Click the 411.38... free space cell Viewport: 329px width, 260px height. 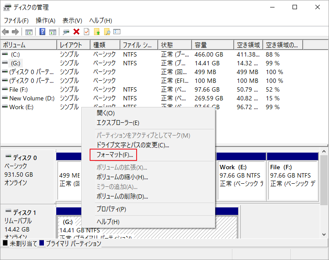248,54
